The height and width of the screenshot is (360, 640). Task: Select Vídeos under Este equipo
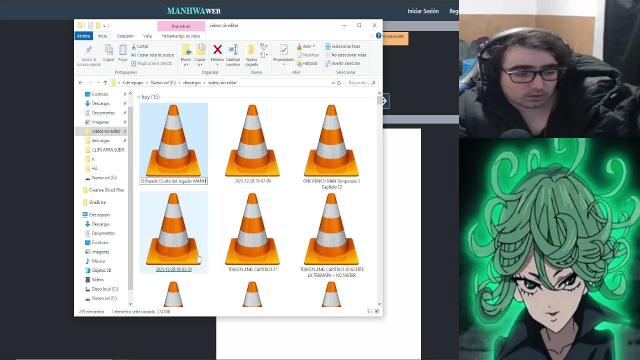[97, 279]
